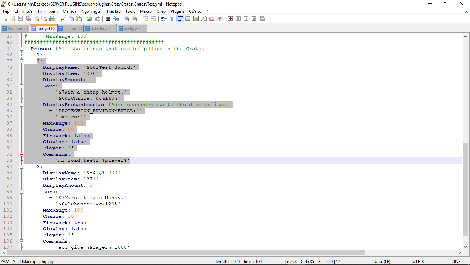The height and width of the screenshot is (265, 470).
Task: Toggle Show All Characters pilcrow icon
Action: tap(172, 19)
